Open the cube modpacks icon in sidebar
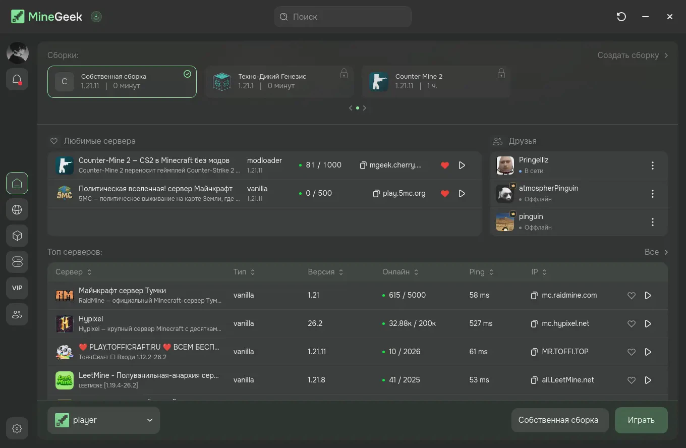This screenshot has width=686, height=448. (17, 236)
